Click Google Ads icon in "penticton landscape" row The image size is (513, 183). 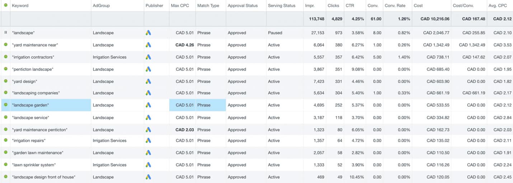click(x=149, y=69)
